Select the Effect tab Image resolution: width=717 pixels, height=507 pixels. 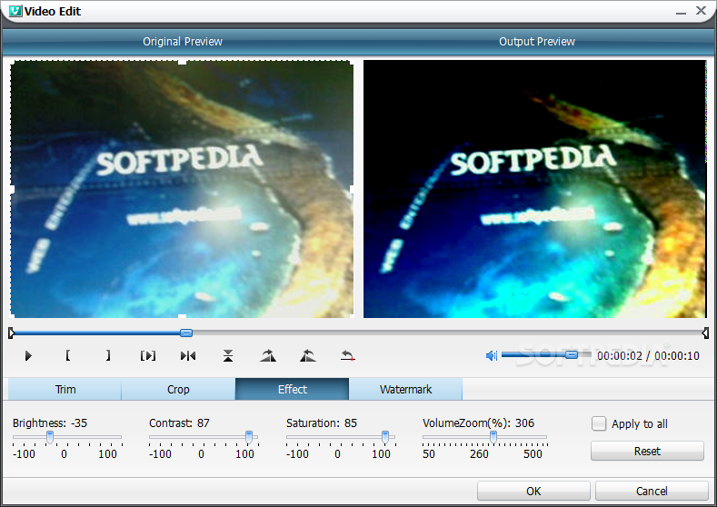coord(293,389)
